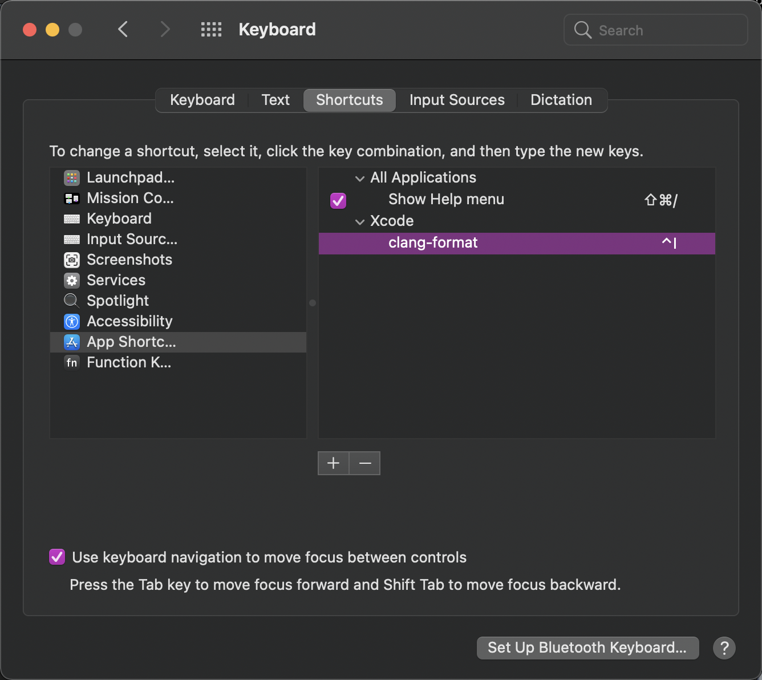Open help with the question mark button

click(724, 648)
